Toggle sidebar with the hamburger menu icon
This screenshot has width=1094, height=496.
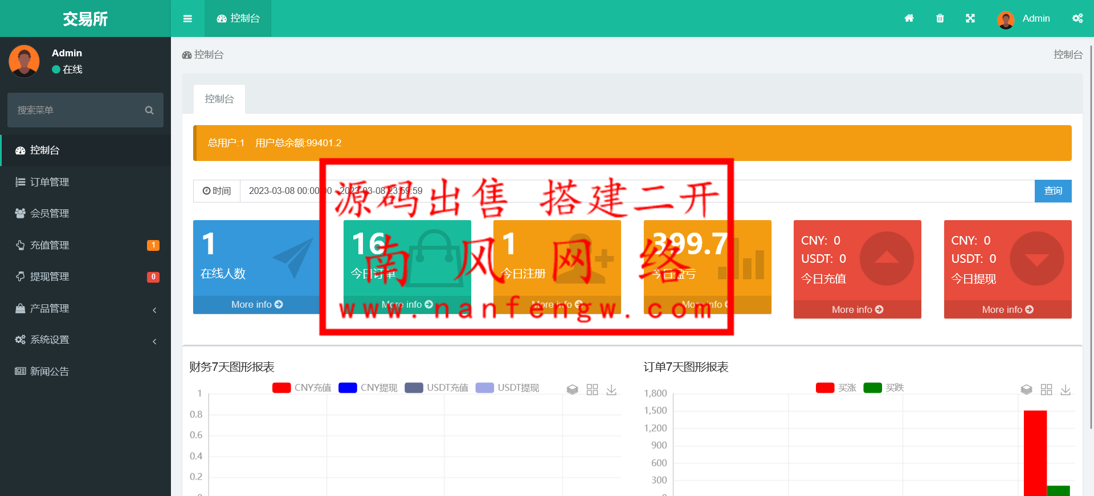point(187,19)
